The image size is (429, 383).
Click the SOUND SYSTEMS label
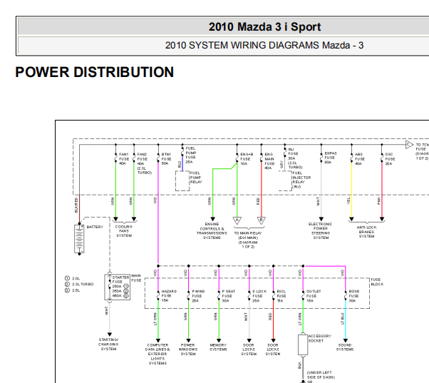point(345,347)
